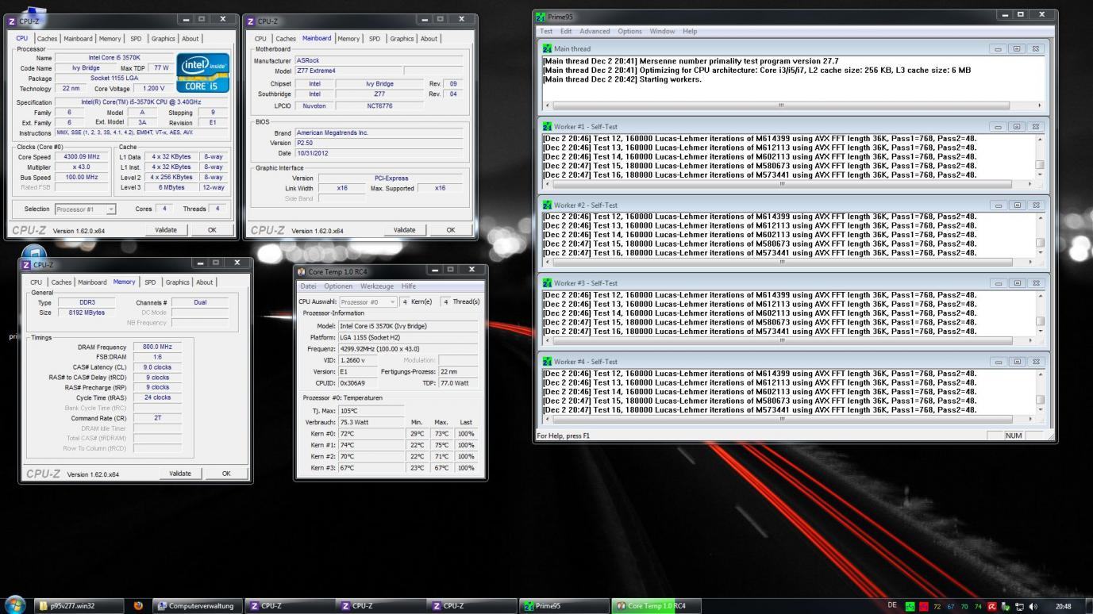This screenshot has width=1093, height=614.
Task: Click the Prime95 title bar icon
Action: coord(541,17)
